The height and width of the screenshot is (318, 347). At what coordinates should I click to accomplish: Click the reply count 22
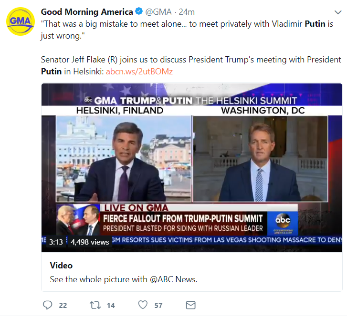(63, 306)
